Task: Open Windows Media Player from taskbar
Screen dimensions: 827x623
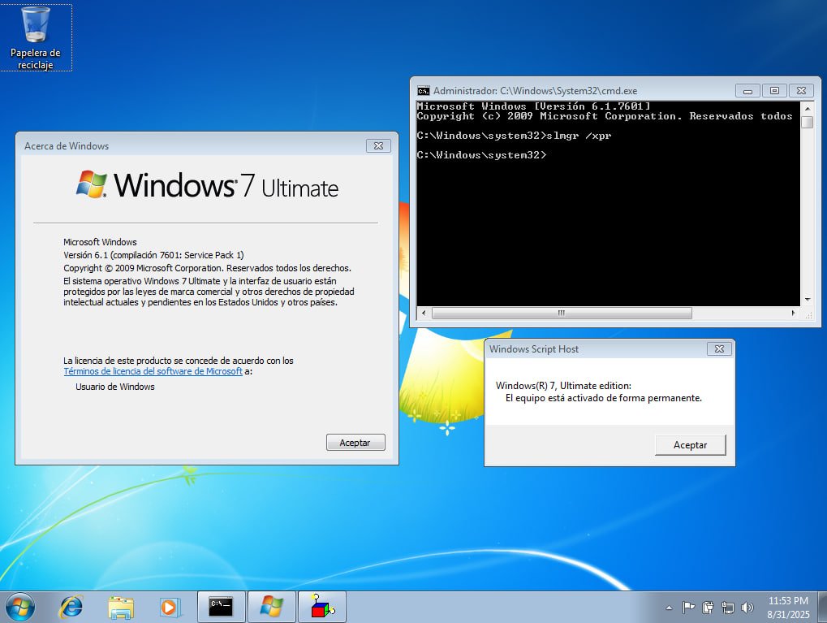Action: (x=170, y=606)
